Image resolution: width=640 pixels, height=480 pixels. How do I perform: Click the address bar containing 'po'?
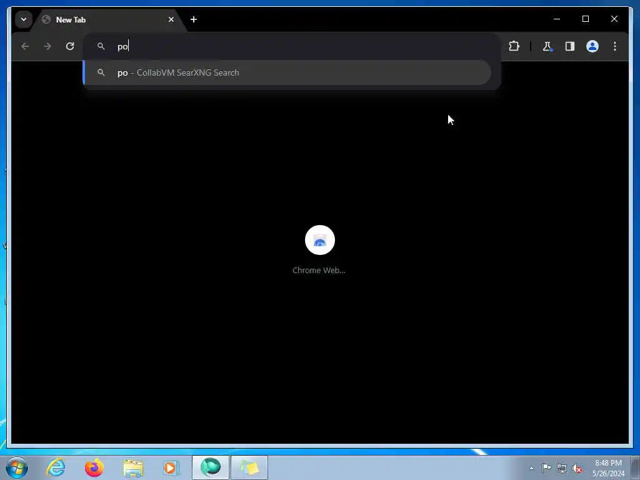pos(291,46)
